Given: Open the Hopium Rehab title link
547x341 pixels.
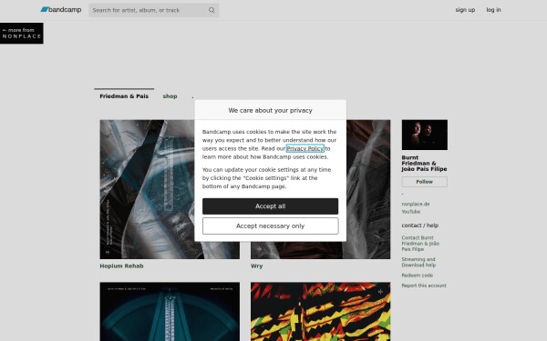Looking at the screenshot, I should [121, 266].
